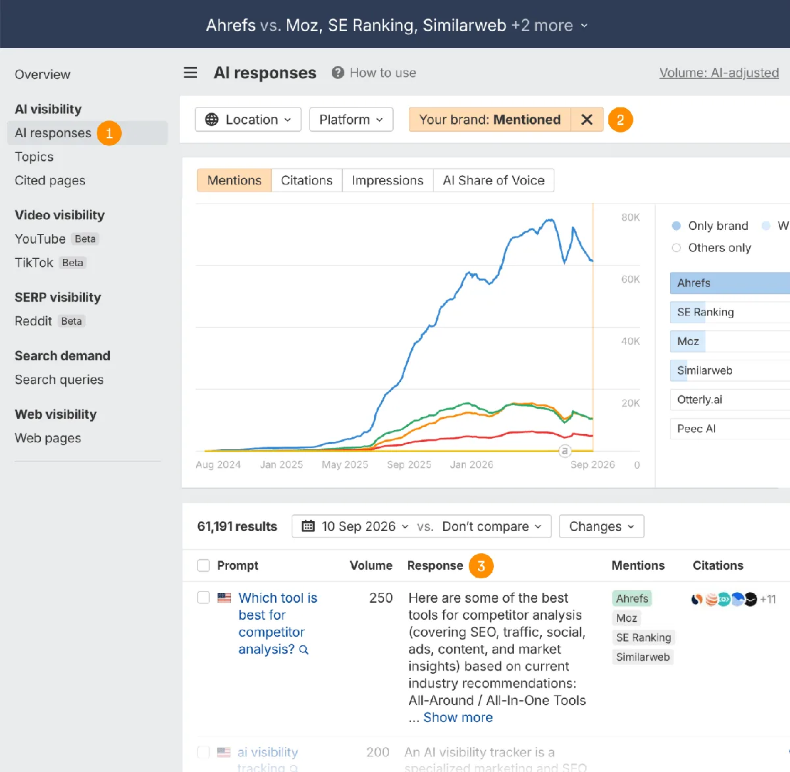The height and width of the screenshot is (772, 790).
Task: Open Topics in the sidebar
Action: click(34, 157)
